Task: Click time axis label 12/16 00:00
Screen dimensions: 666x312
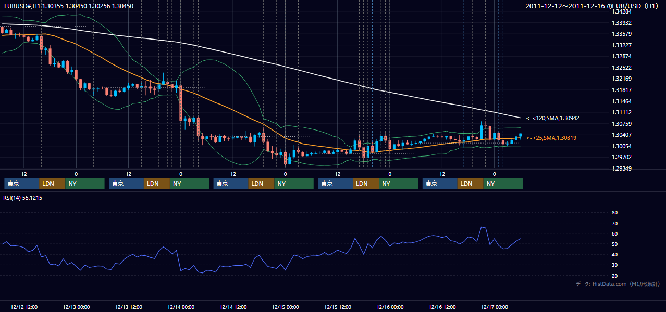Action: pyautogui.click(x=390, y=307)
